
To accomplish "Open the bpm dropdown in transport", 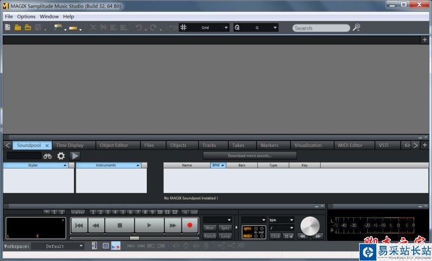I will 281,220.
